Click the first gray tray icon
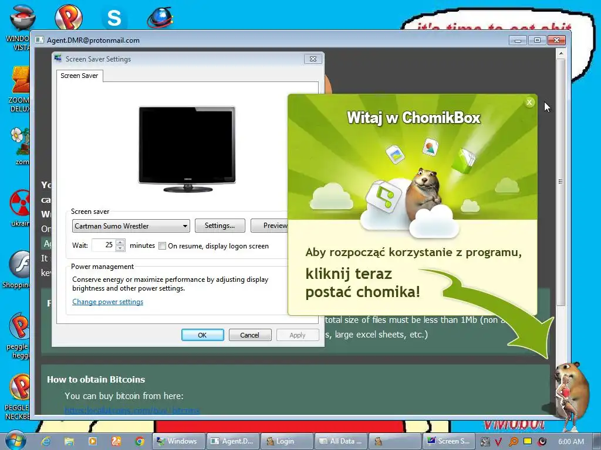 click(x=485, y=442)
